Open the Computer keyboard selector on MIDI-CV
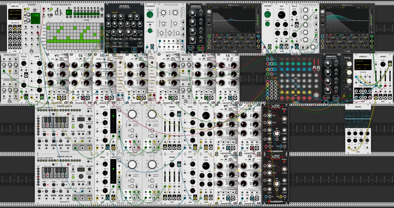The height and width of the screenshot is (208, 394). point(15,10)
